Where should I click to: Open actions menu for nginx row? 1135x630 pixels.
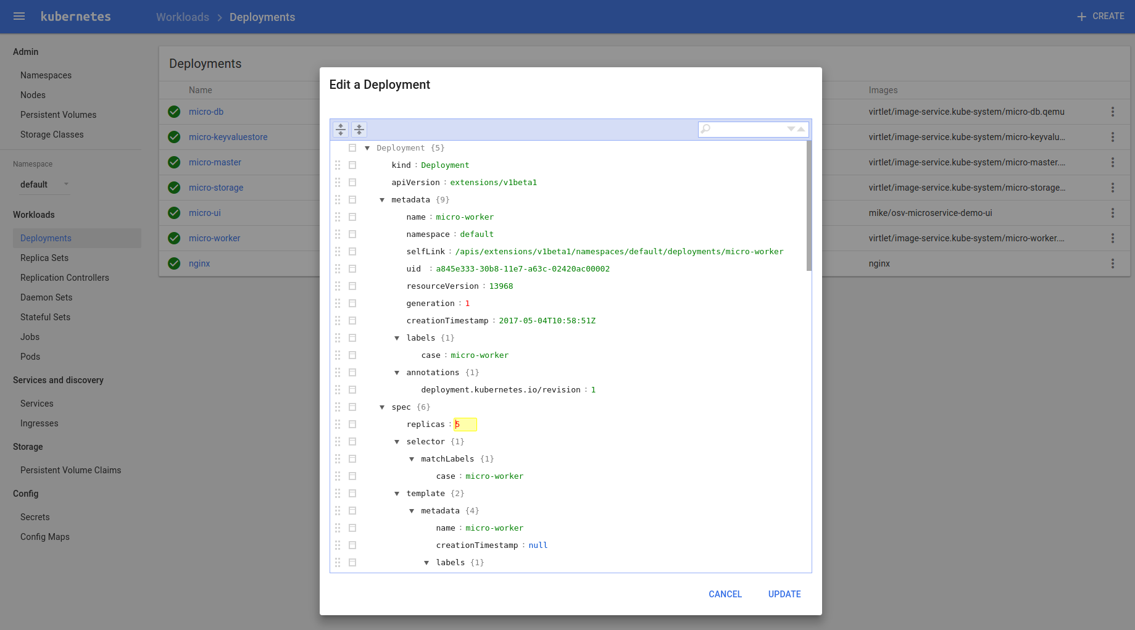point(1113,263)
